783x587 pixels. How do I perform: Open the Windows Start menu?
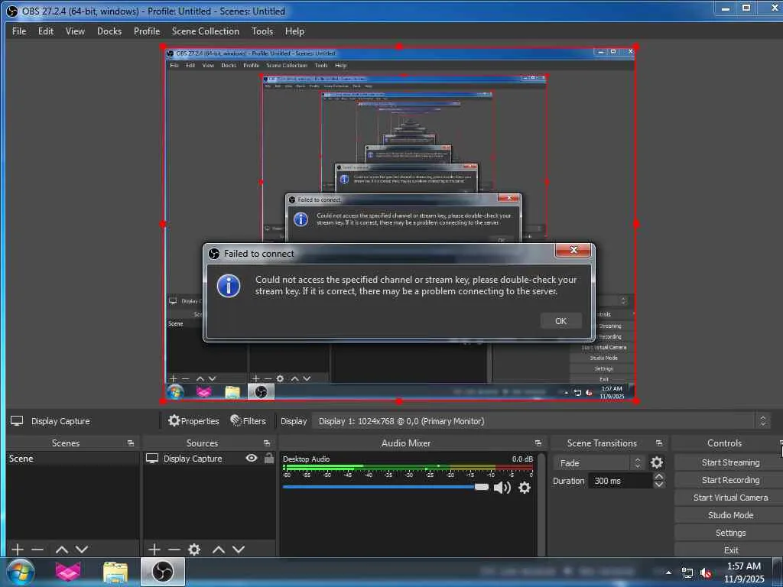point(21,572)
